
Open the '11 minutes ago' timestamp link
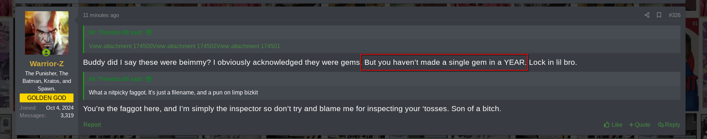click(x=101, y=15)
